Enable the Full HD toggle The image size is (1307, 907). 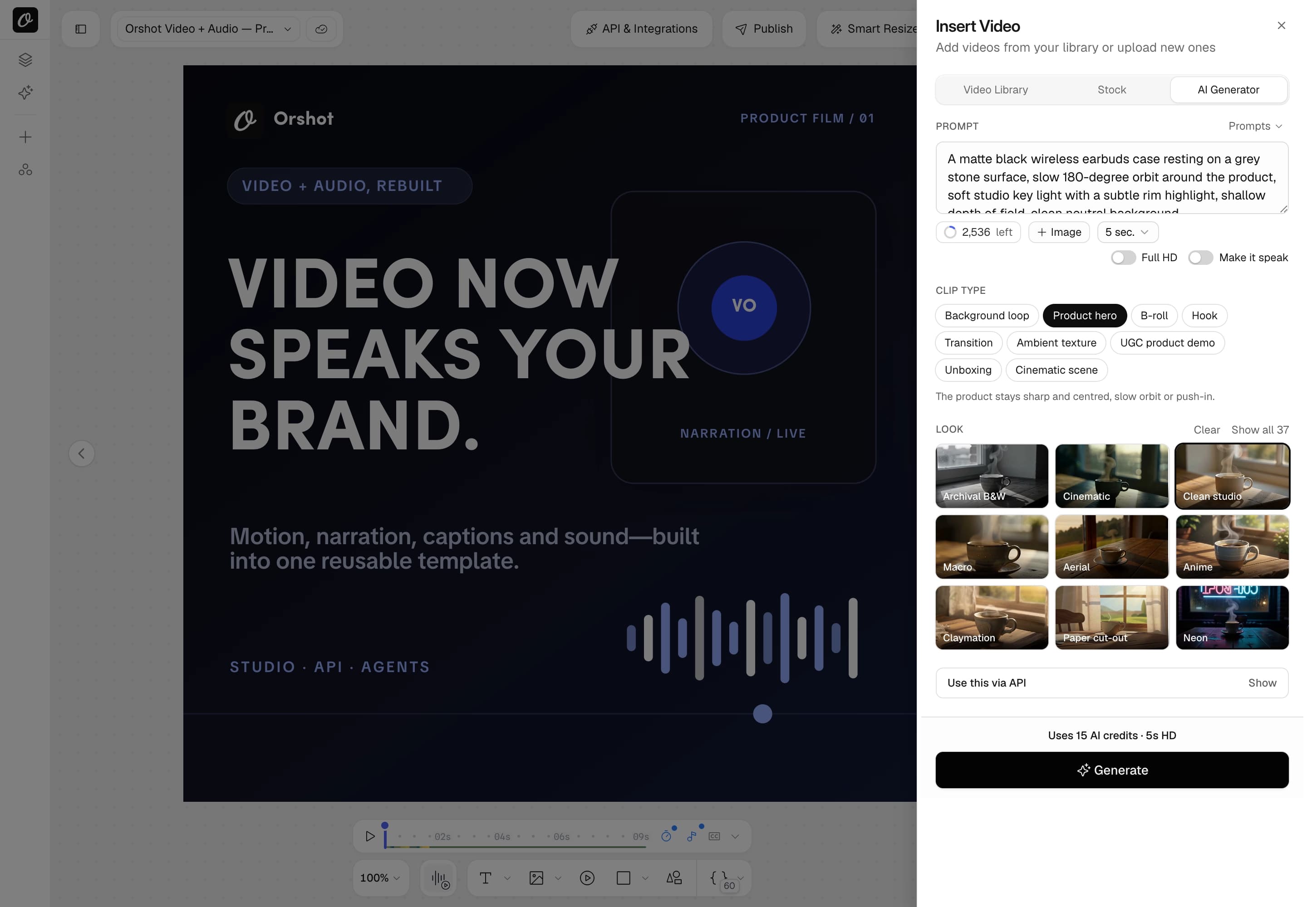(x=1123, y=258)
